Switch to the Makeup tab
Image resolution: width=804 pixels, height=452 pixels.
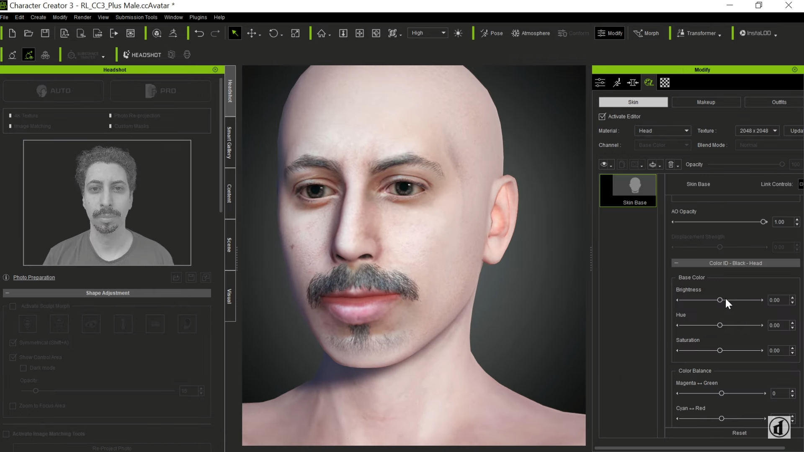click(706, 102)
